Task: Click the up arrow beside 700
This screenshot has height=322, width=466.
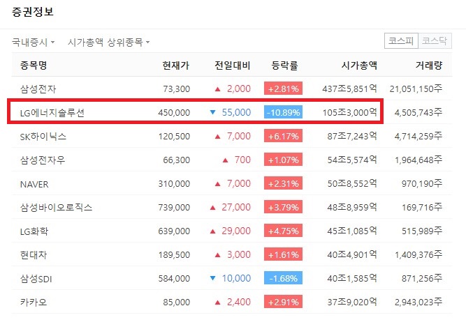Action: 225,160
